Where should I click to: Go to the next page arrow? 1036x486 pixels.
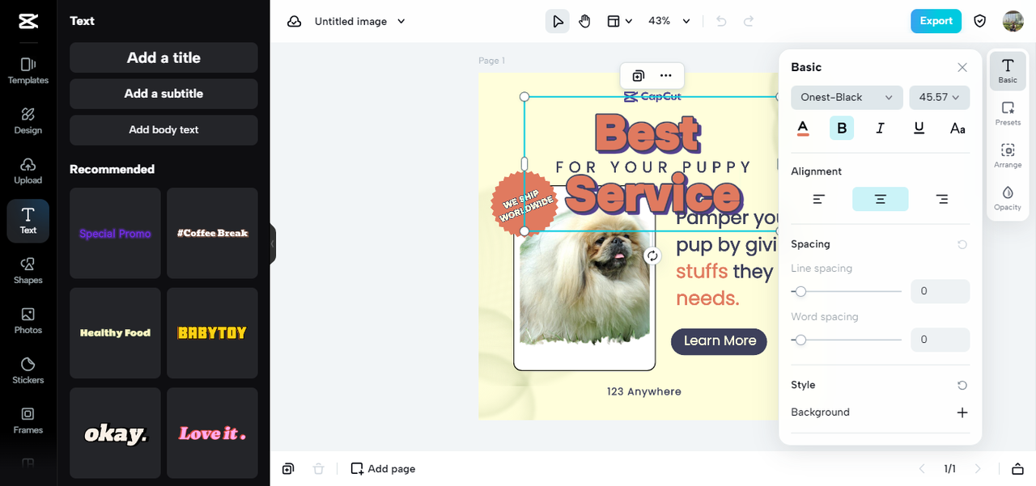click(x=978, y=469)
